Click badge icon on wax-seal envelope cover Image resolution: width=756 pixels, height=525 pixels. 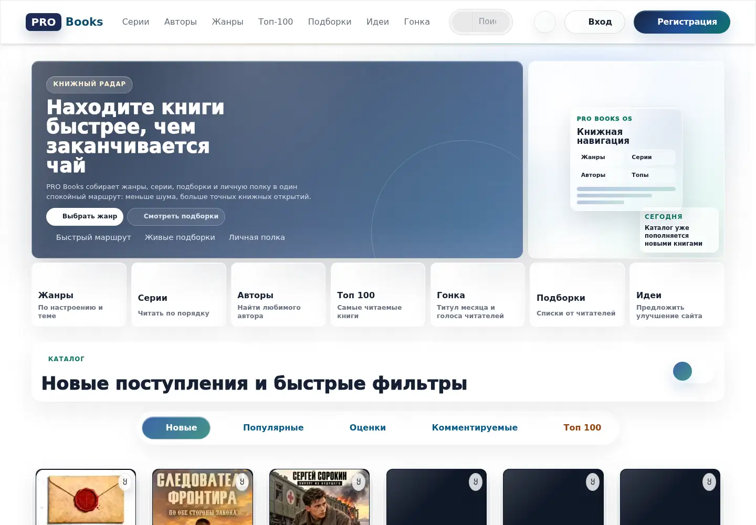click(x=125, y=481)
